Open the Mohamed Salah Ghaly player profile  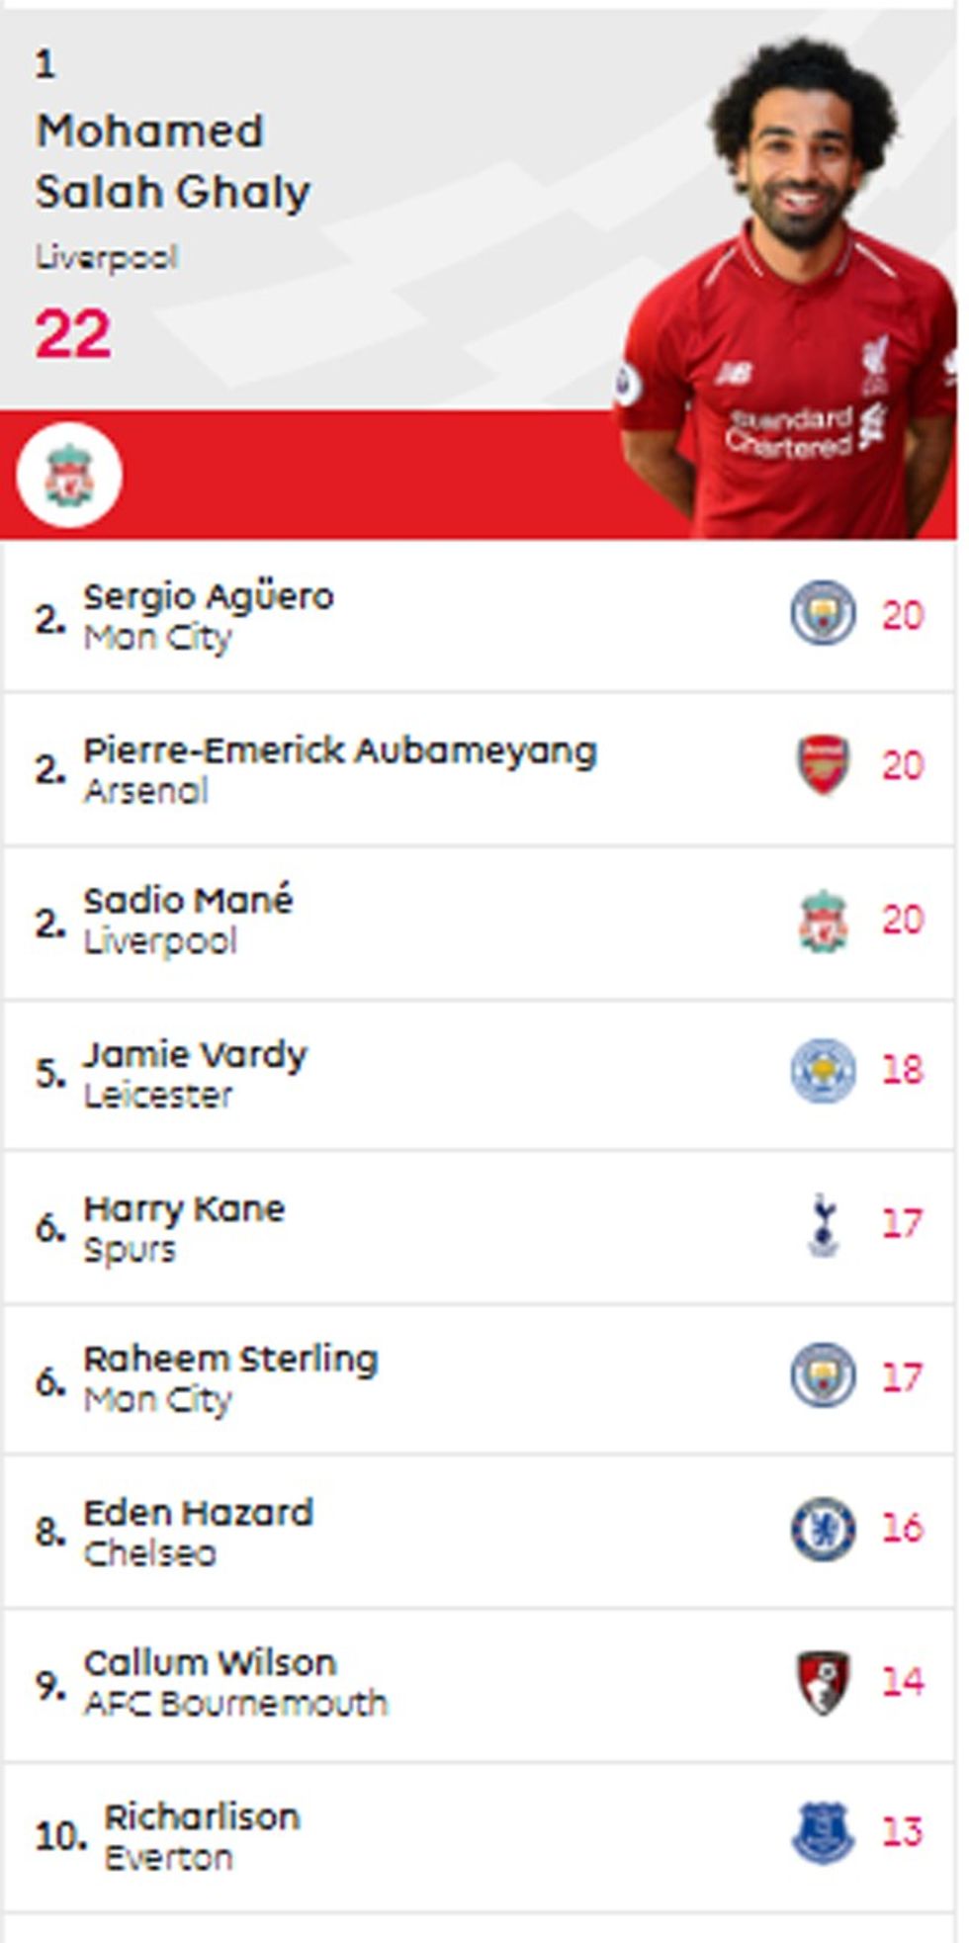point(173,161)
